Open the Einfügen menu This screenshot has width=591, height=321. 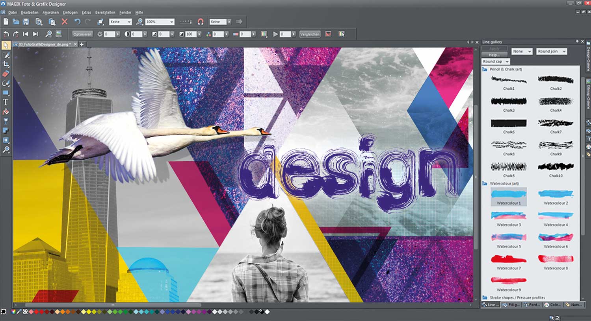[x=70, y=12]
